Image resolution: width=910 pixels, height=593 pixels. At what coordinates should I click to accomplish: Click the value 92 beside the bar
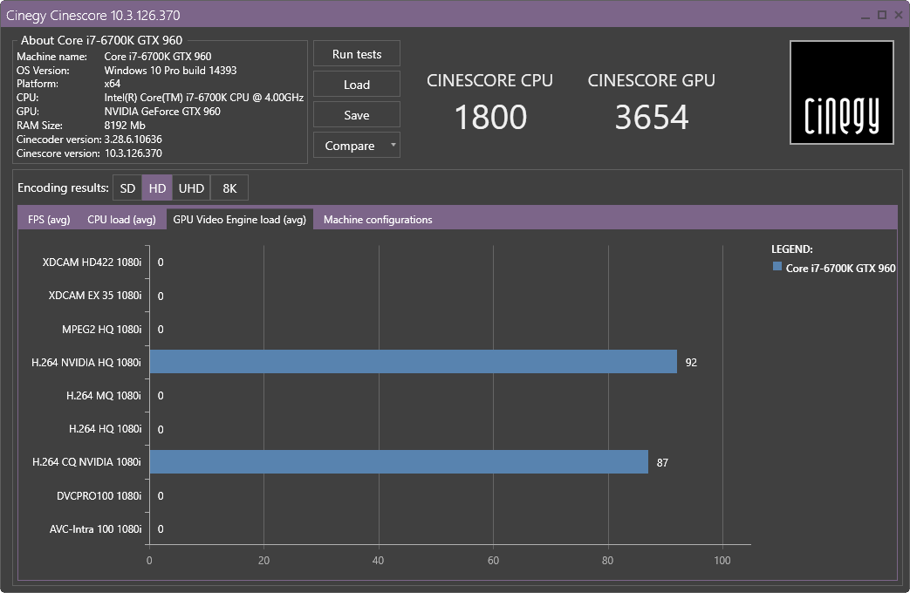coord(691,363)
